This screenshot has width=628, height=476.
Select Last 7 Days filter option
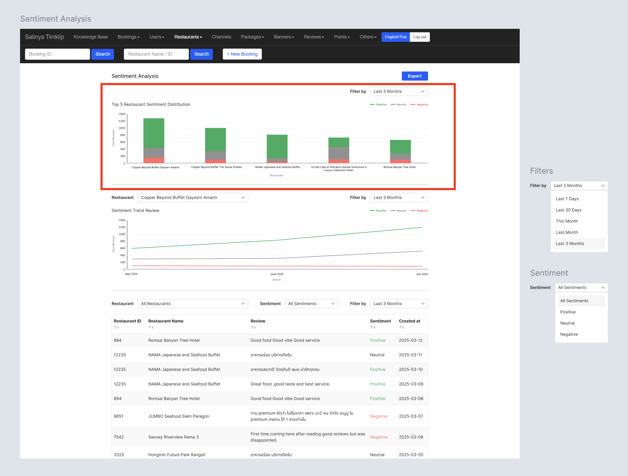click(567, 199)
